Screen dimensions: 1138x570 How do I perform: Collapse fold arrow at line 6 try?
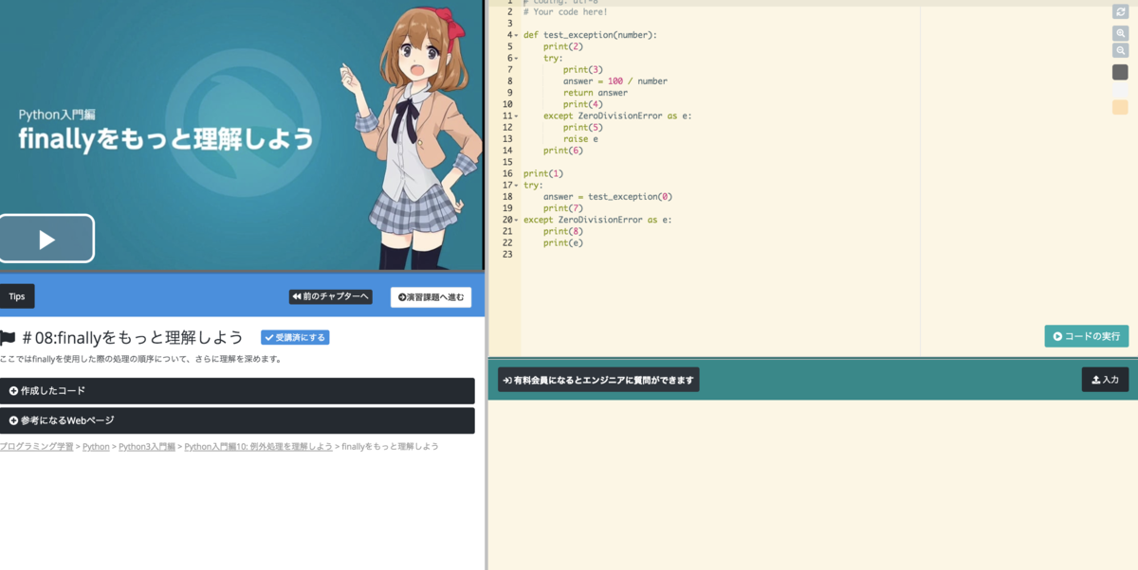(517, 59)
